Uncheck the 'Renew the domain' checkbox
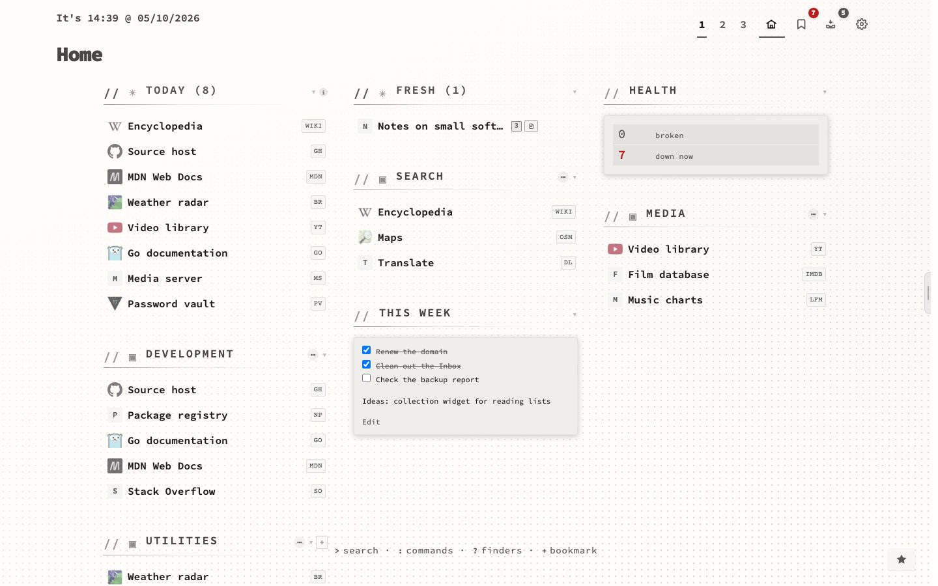The image size is (938, 586). (367, 350)
